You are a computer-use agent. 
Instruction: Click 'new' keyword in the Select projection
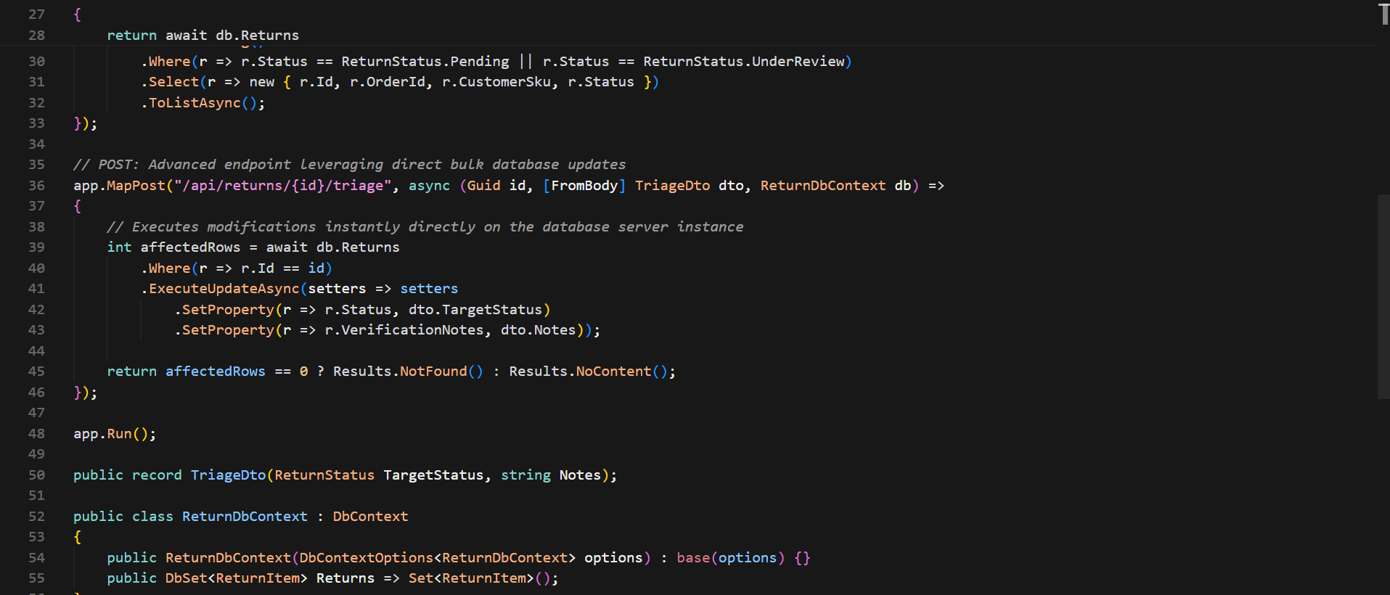click(261, 82)
